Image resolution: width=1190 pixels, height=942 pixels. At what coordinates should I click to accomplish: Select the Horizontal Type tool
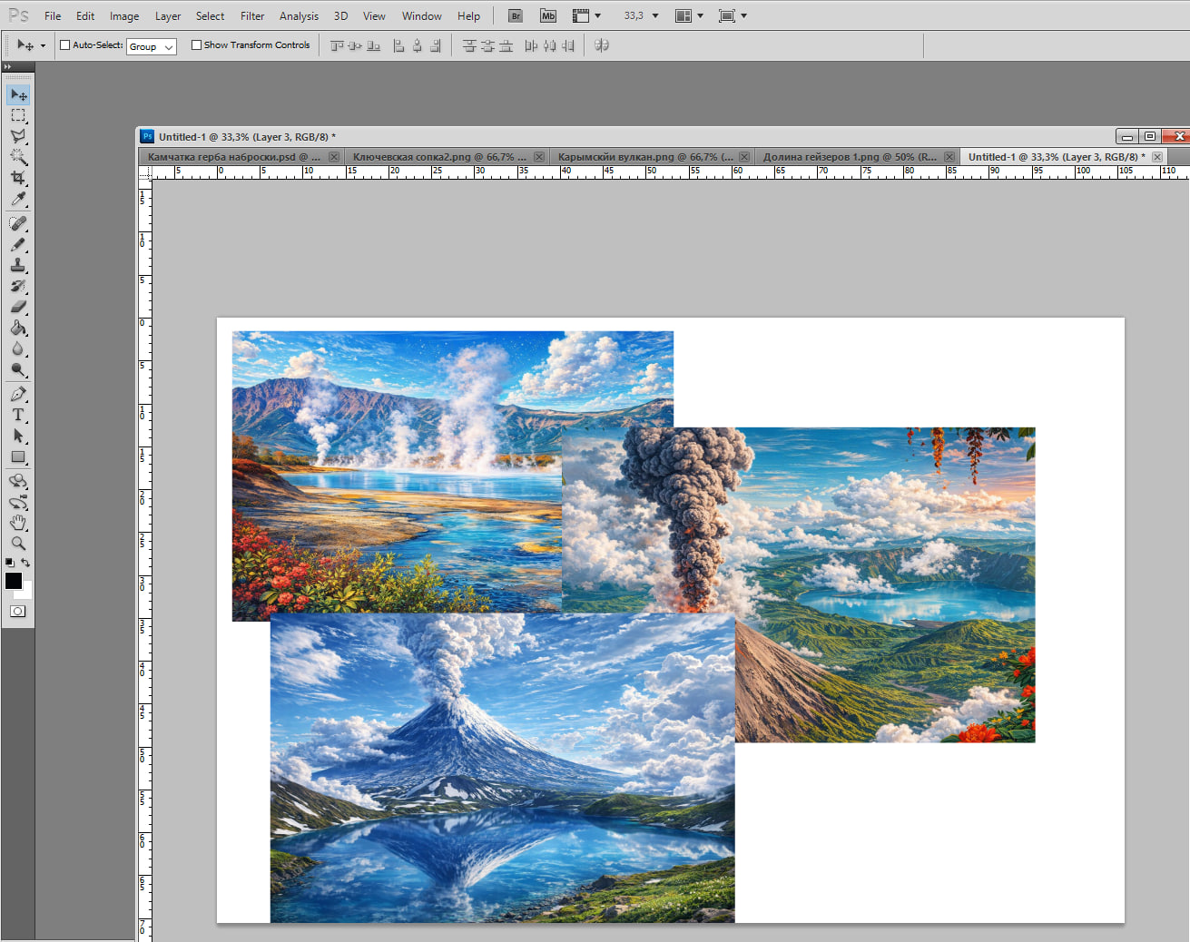pos(18,415)
